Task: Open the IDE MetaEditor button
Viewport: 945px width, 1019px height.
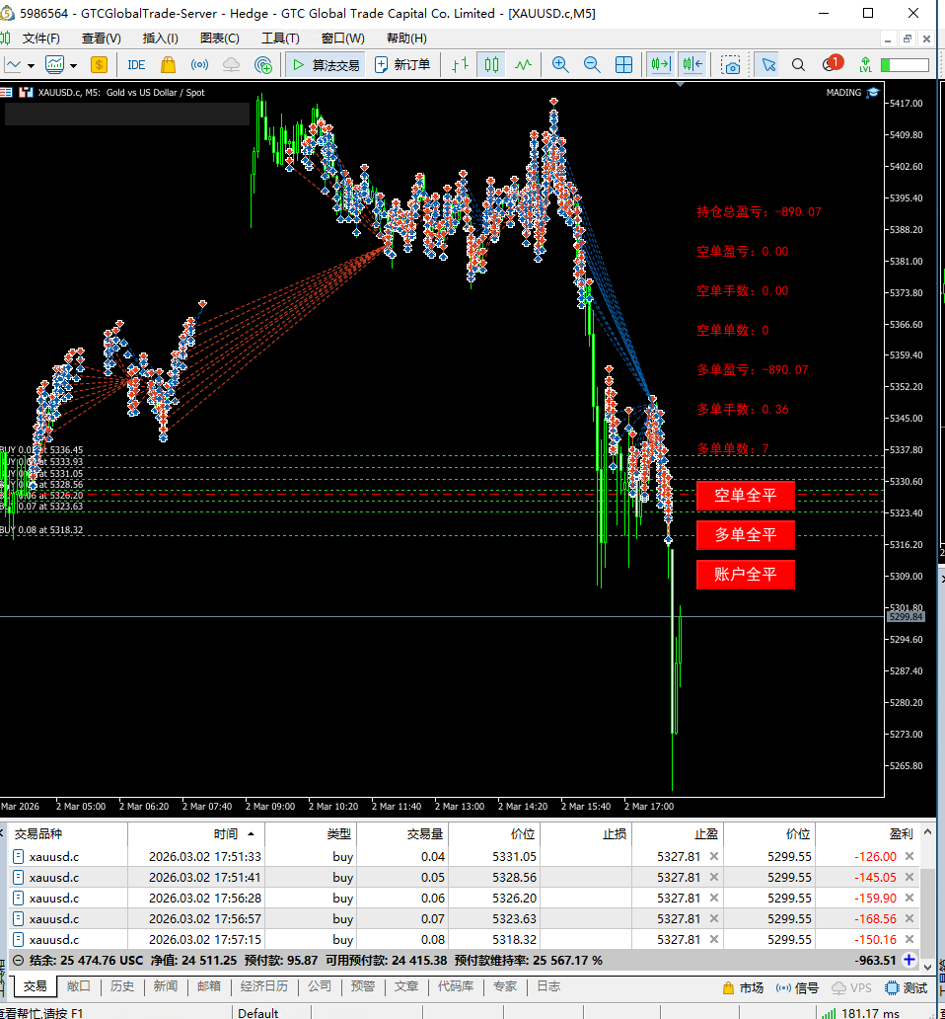Action: [136, 65]
